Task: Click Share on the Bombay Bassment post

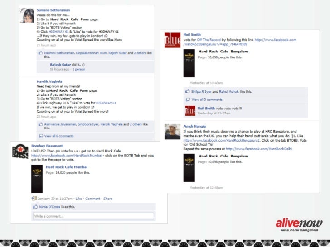Action: [108, 199]
